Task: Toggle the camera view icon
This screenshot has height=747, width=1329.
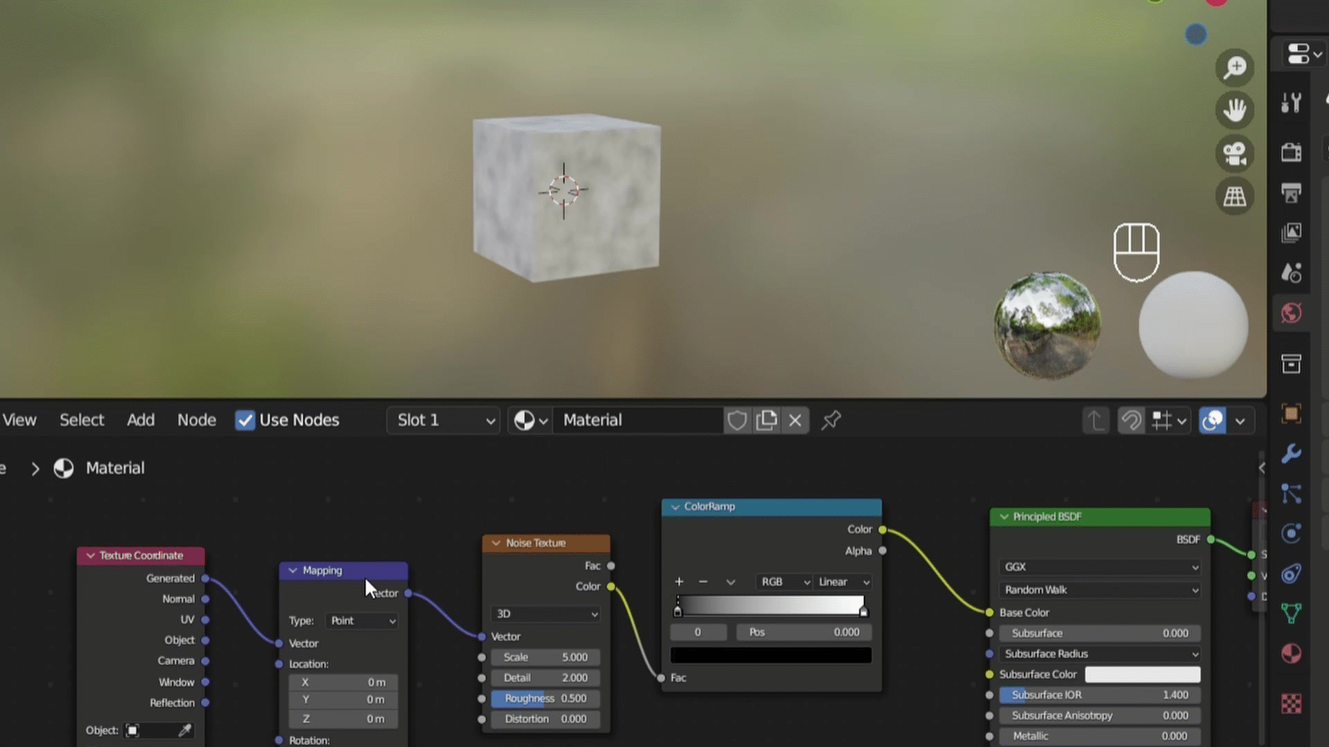Action: (1234, 154)
